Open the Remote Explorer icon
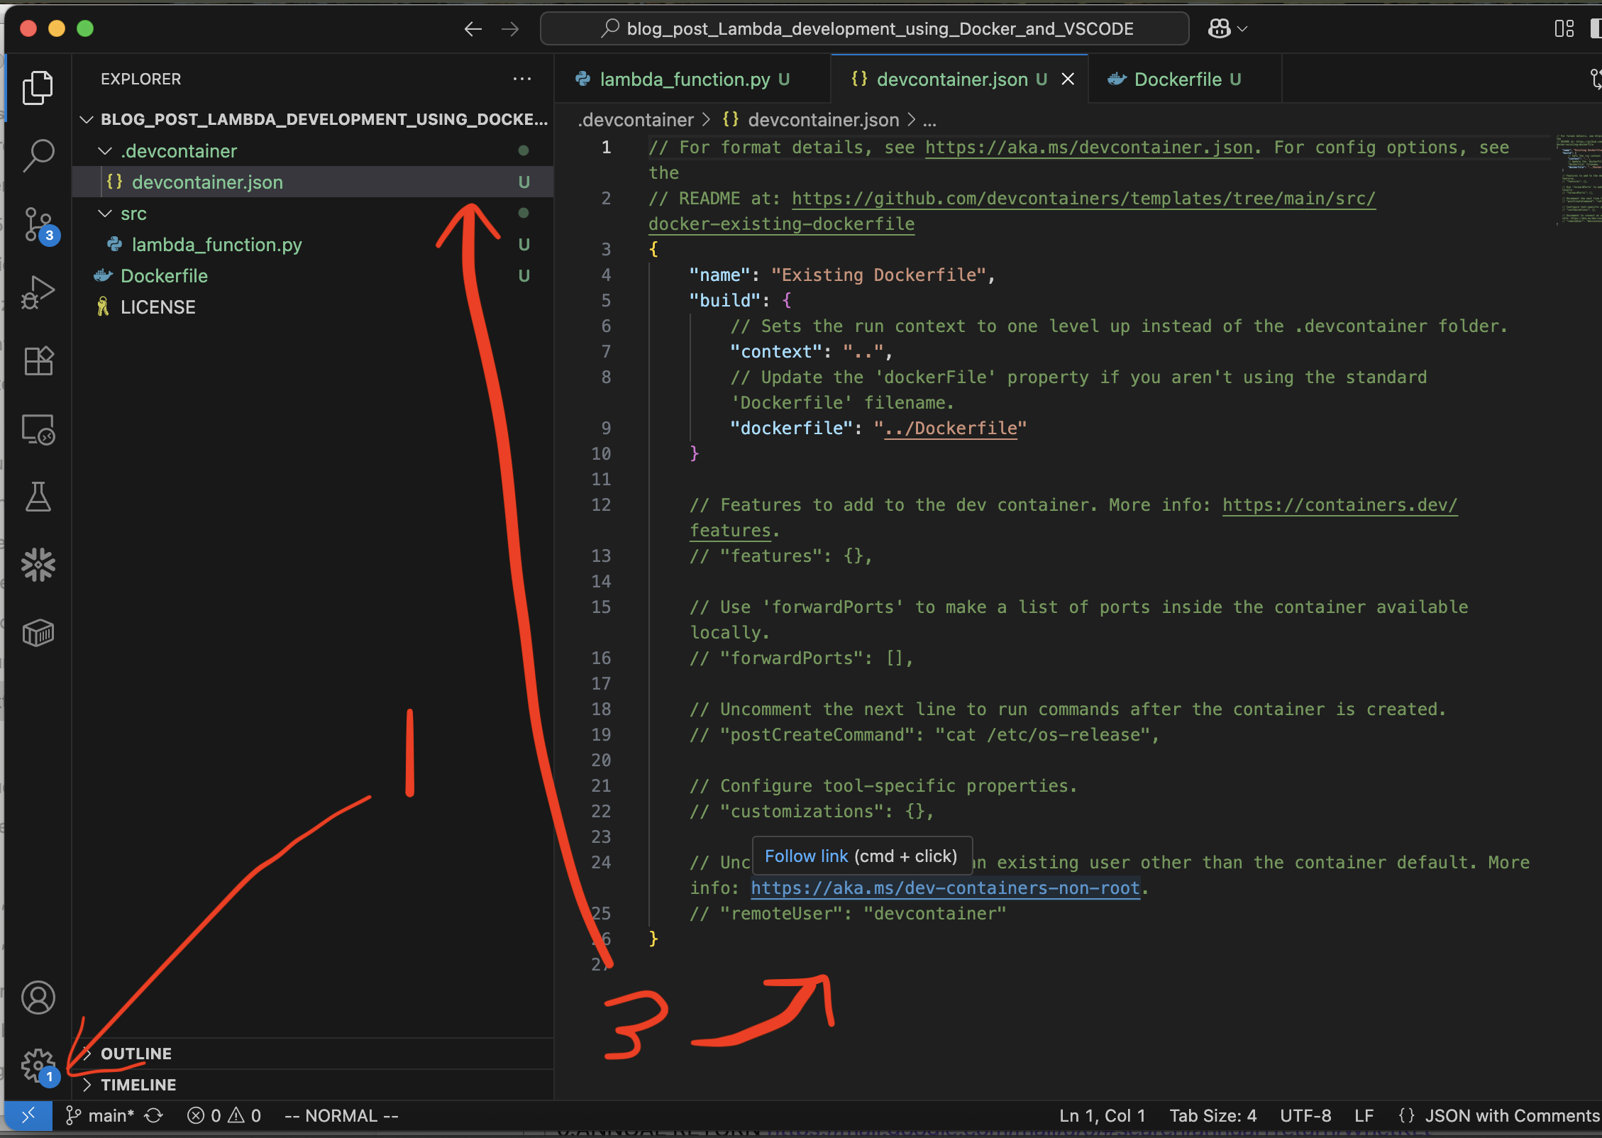This screenshot has width=1602, height=1138. pos(38,429)
